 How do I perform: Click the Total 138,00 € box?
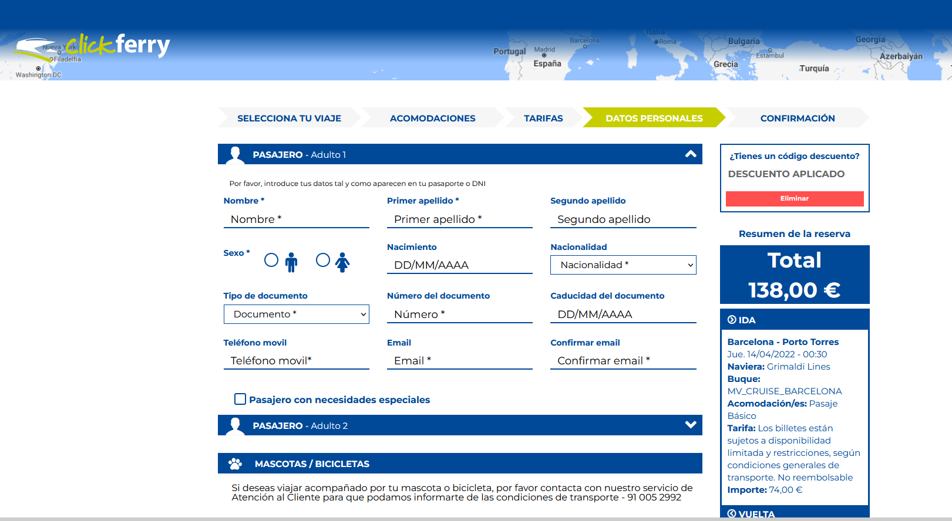[x=795, y=275]
